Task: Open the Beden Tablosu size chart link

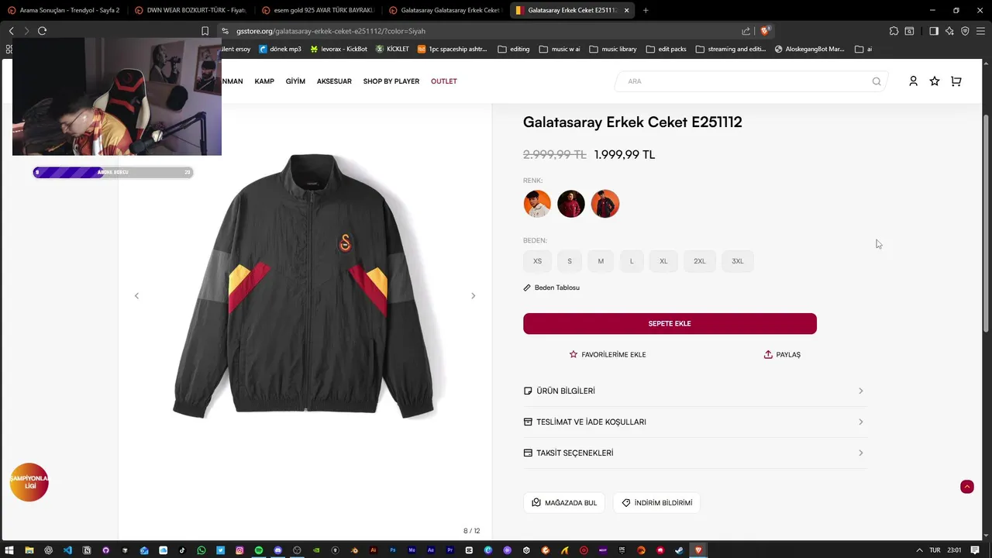Action: 552,288
